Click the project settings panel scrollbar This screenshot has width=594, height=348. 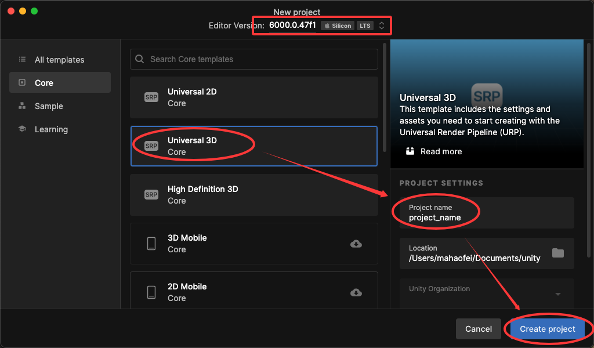coord(589,150)
